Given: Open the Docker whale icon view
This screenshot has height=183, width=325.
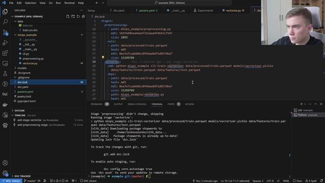Looking at the screenshot, I should coord(5,105).
